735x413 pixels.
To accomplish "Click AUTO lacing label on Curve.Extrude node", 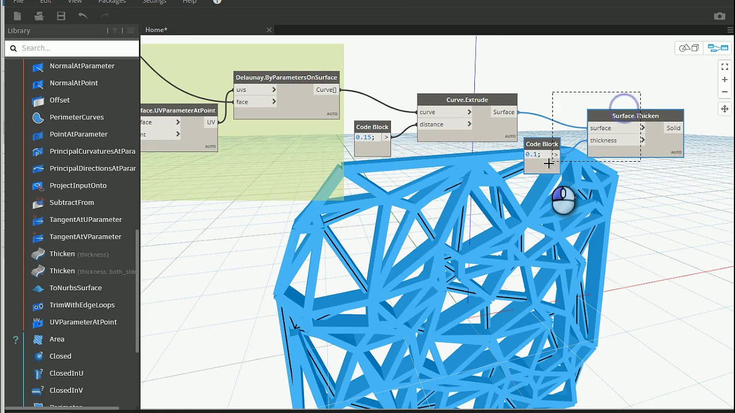I will point(510,137).
